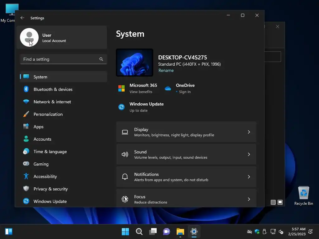Click the network tray icon on the taskbar

273,232
